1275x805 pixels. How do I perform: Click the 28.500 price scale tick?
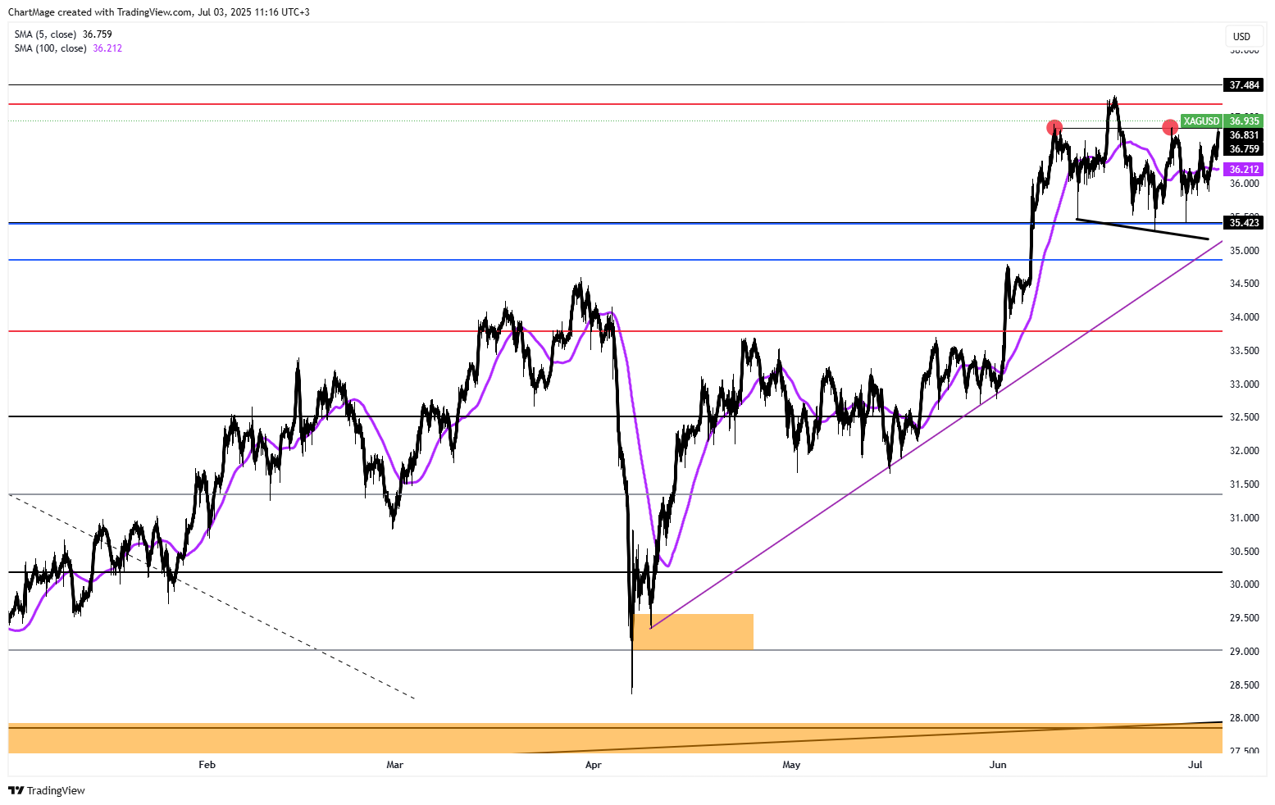1244,685
